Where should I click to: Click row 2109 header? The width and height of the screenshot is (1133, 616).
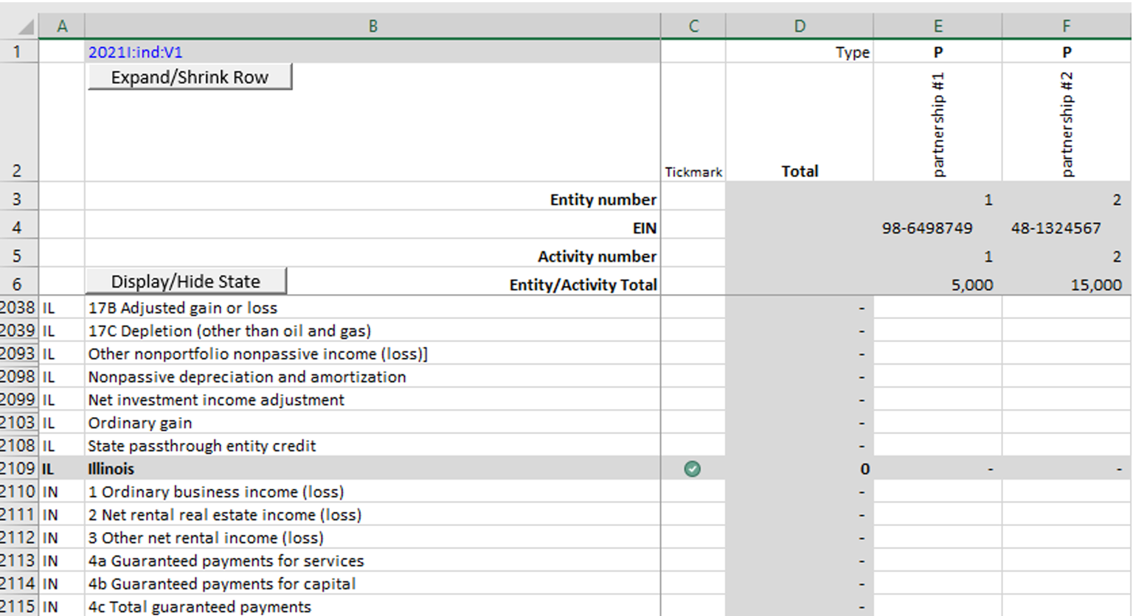[18, 469]
